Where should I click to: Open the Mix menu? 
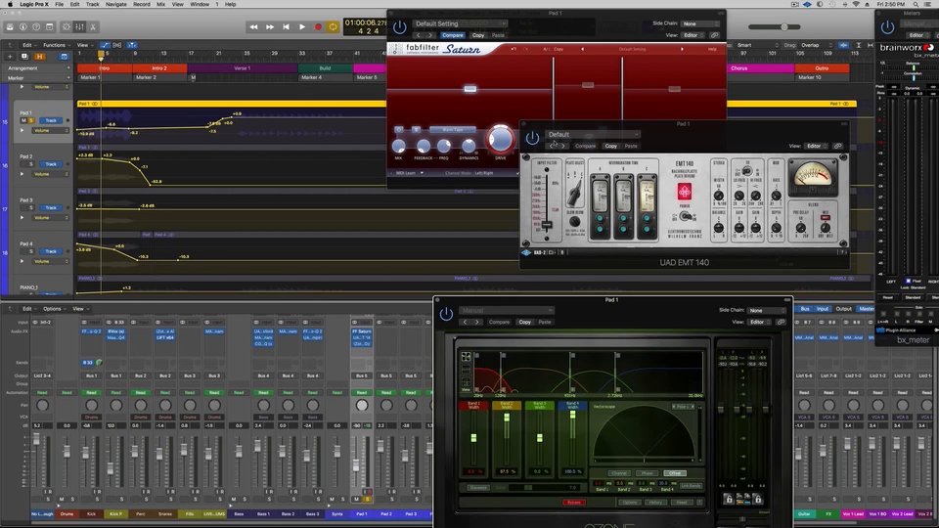coord(161,4)
